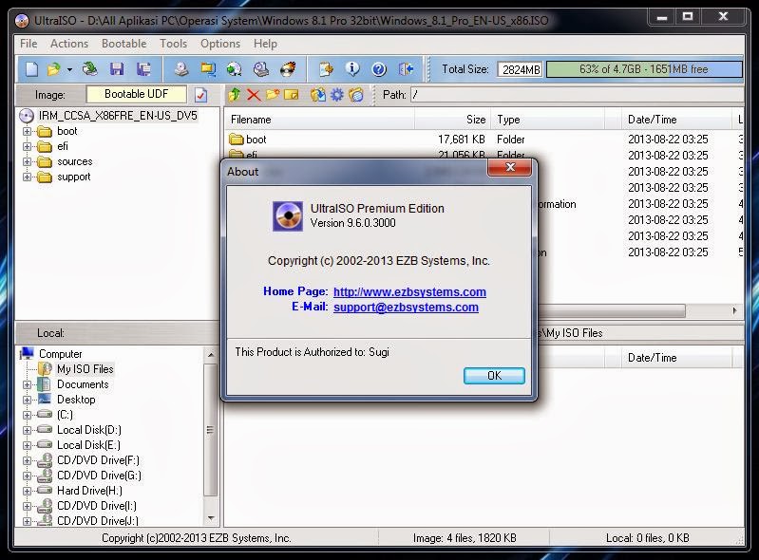Screen dimensions: 759x560
Task: Click the Bootable UDF image type field
Action: [x=136, y=94]
